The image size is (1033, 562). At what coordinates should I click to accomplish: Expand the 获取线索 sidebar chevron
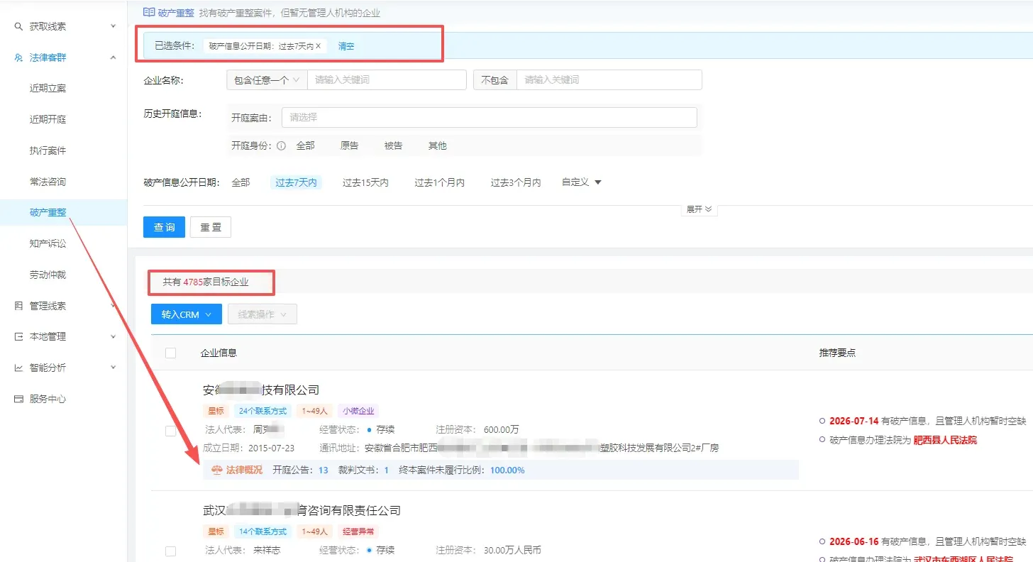click(x=114, y=26)
